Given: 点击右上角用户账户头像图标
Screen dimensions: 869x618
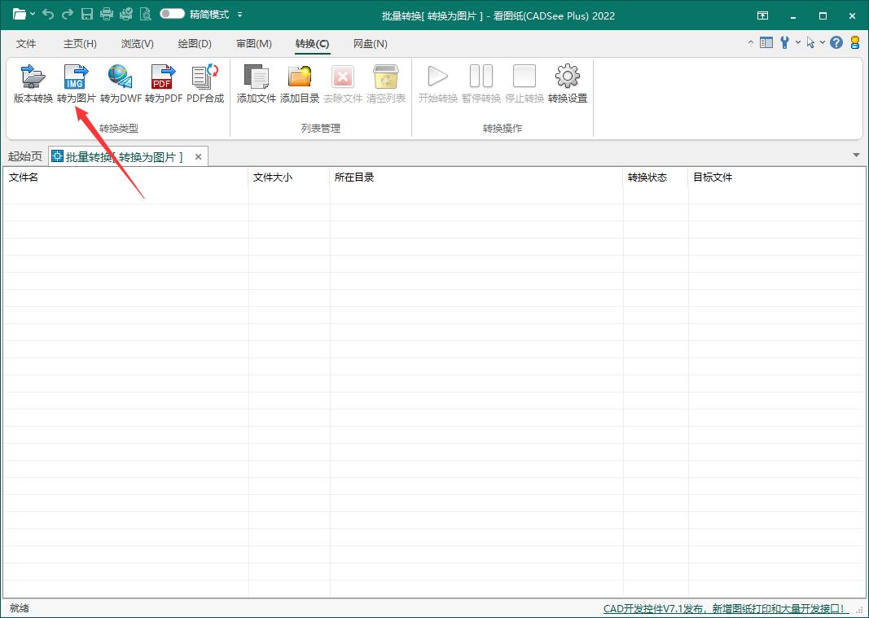Looking at the screenshot, I should (854, 43).
